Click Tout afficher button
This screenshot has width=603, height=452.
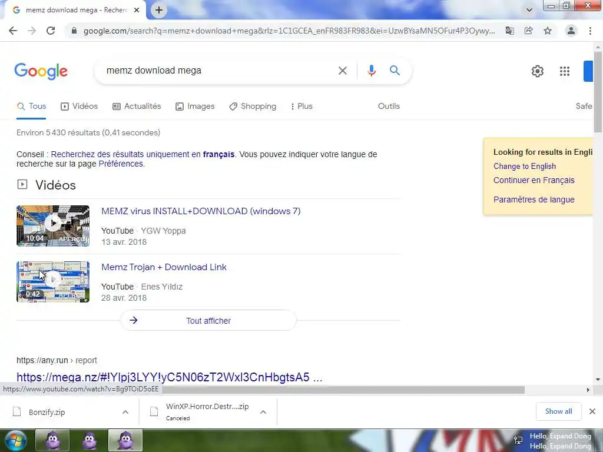click(208, 321)
